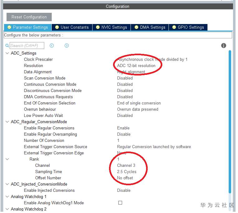238x213 pixels.
Task: Select the Number Of Conversion value 1
Action: [118, 140]
